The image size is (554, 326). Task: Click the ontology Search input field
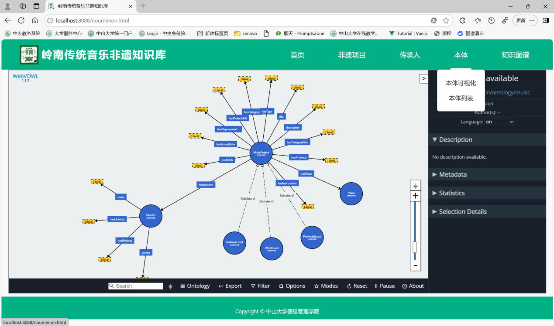(138, 286)
